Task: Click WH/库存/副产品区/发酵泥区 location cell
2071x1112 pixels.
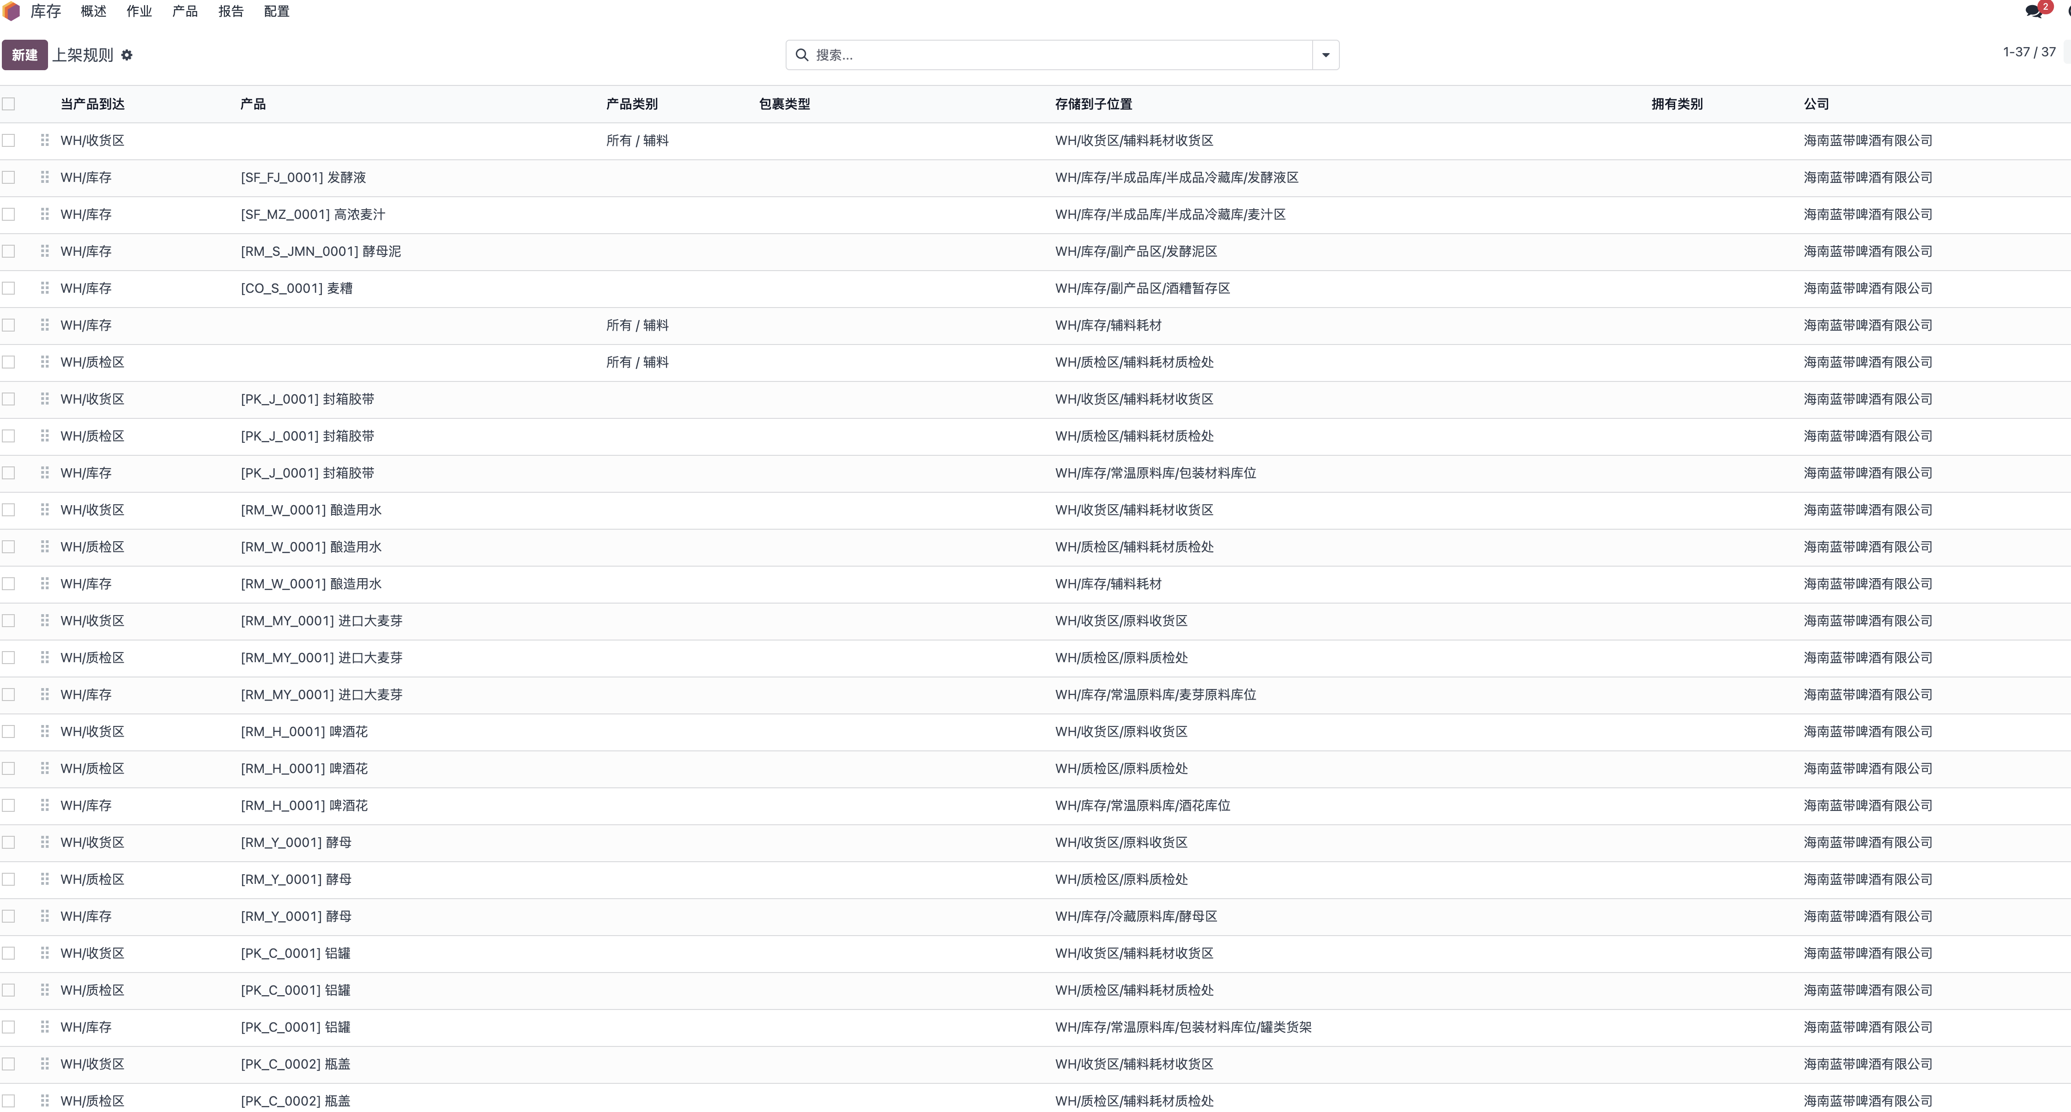Action: click(1136, 251)
